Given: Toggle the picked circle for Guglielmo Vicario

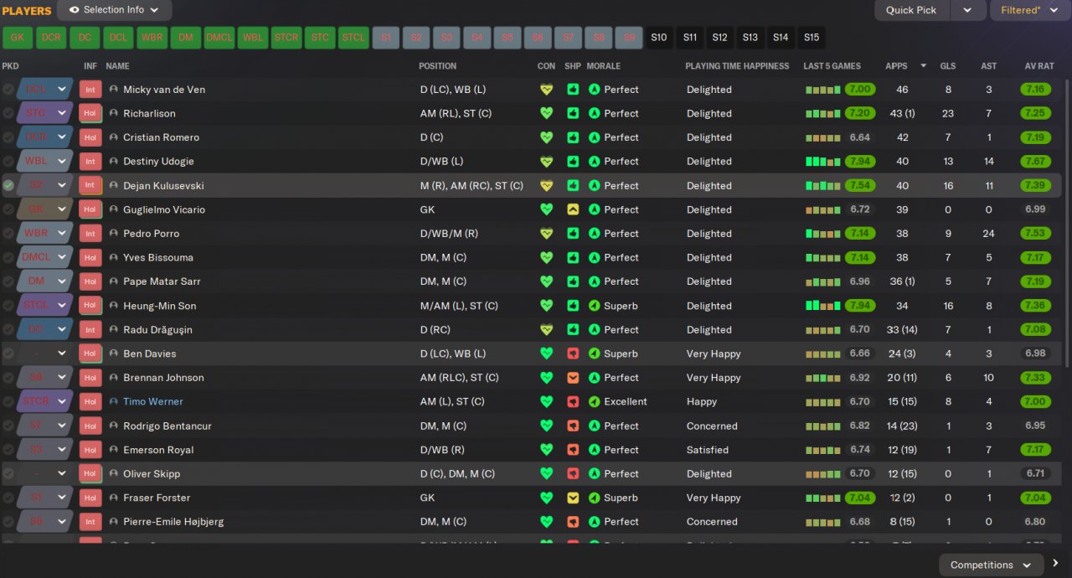Looking at the screenshot, I should [x=8, y=209].
